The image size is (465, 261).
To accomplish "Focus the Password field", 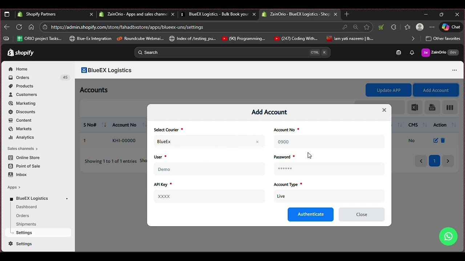I will point(329,169).
